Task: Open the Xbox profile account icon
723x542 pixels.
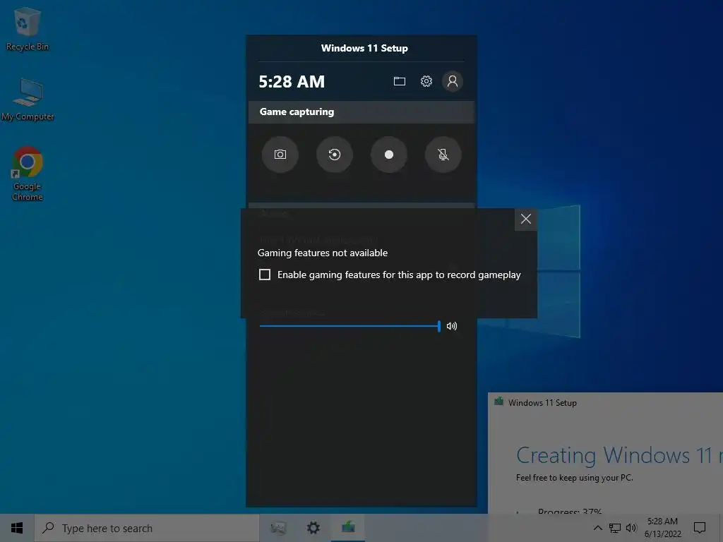Action: click(x=453, y=82)
